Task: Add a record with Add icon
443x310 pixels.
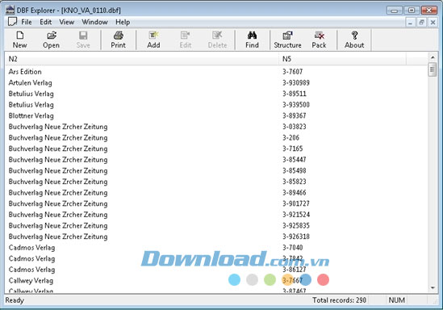Action: 153,40
